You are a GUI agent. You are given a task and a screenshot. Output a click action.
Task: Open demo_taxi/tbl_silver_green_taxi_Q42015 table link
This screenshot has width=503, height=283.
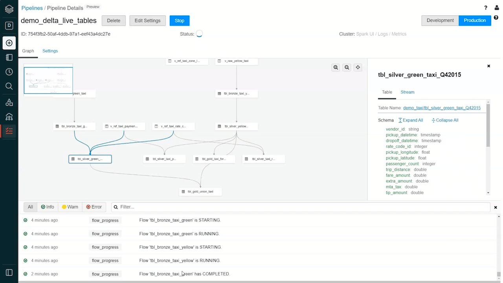coord(442,108)
